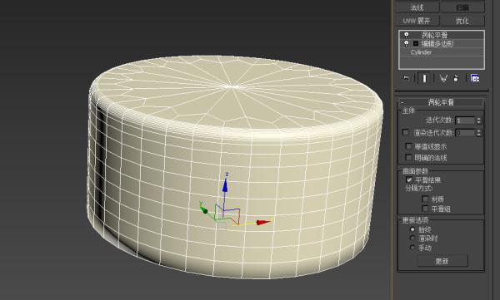Viewport: 500px width, 300px height.
Task: Select 始终 update radio option
Action: pyautogui.click(x=412, y=229)
